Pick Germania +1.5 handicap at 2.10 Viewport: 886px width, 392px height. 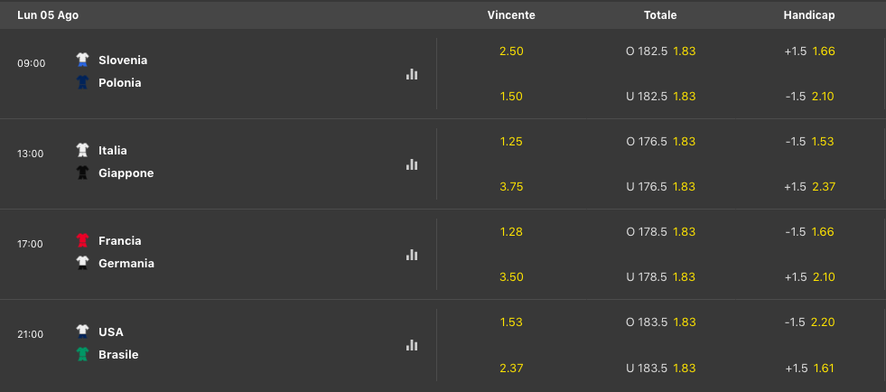pyautogui.click(x=809, y=277)
